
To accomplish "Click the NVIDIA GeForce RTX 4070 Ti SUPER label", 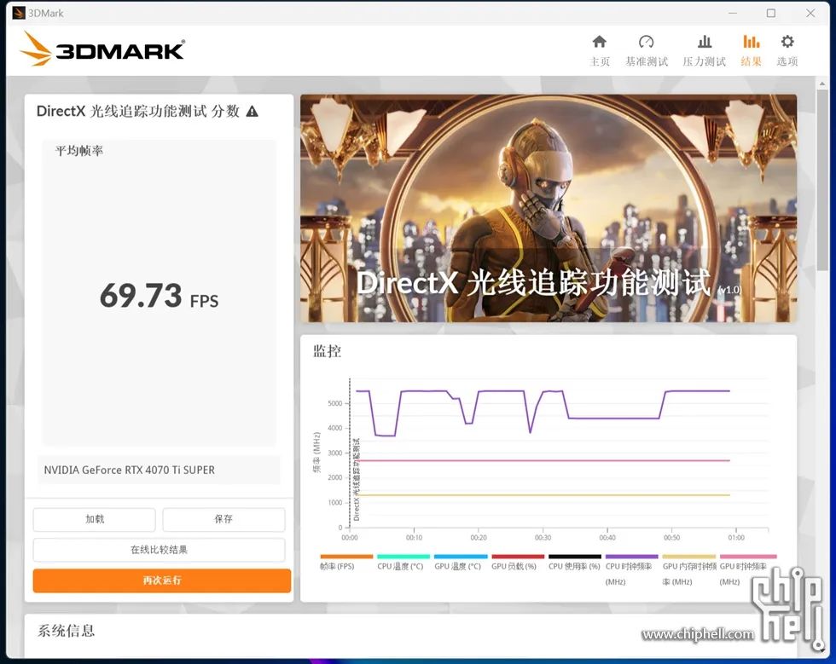I will point(129,470).
